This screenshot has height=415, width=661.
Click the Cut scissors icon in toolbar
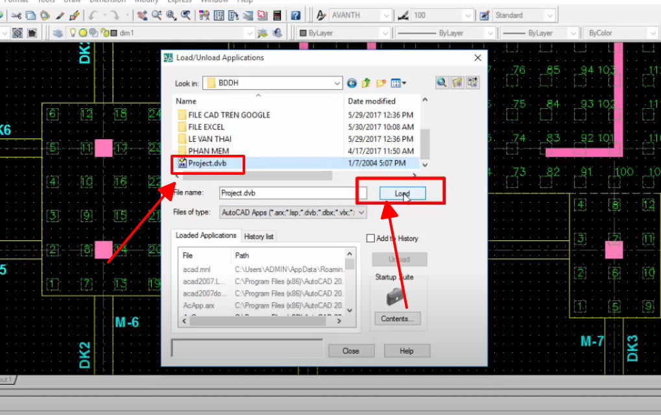point(16,16)
